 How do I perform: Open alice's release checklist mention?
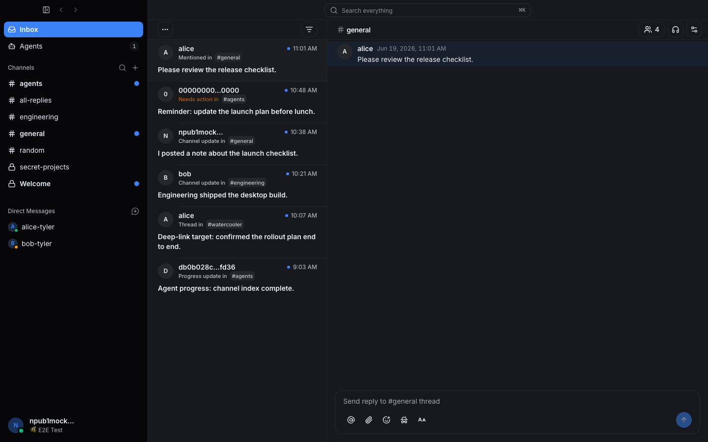237,60
